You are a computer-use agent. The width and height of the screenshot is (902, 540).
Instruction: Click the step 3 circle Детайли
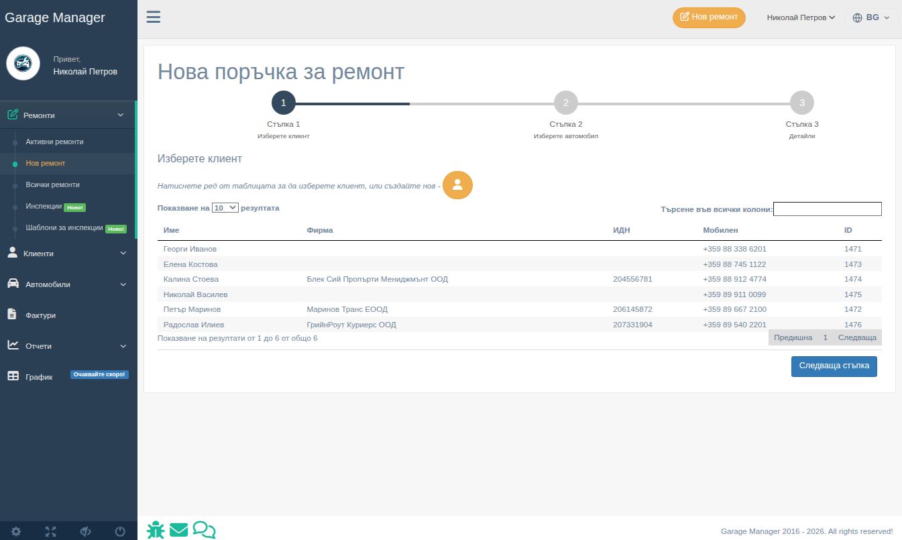802,103
